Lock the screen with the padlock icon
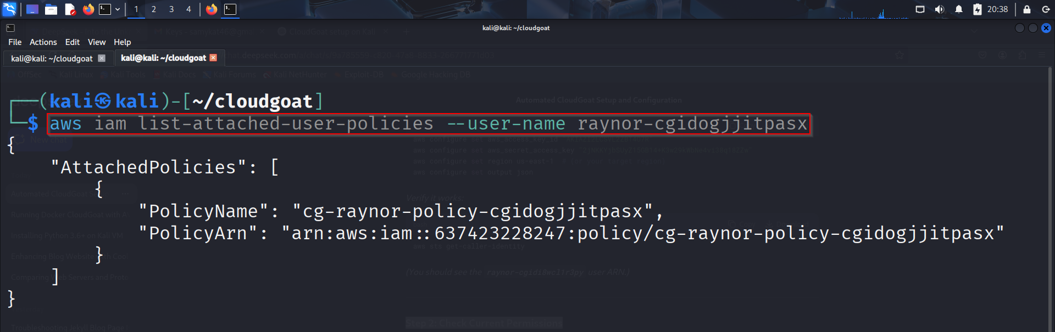The width and height of the screenshot is (1055, 332). (x=1026, y=9)
